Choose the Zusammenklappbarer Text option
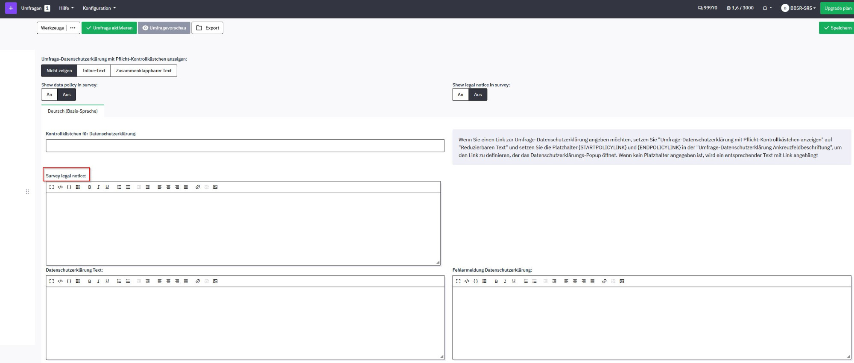854x363 pixels. coord(143,71)
